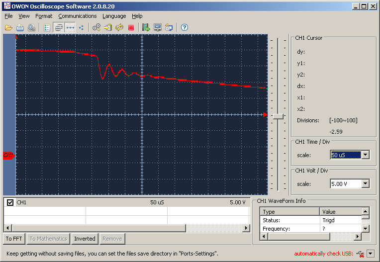
Task: Click the green list icon in toolbar
Action: pos(47,28)
